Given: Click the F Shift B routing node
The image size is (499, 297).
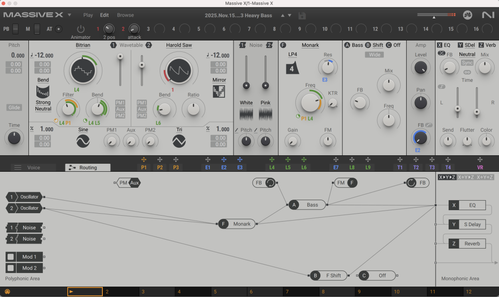Looking at the screenshot, I should click(329, 276).
